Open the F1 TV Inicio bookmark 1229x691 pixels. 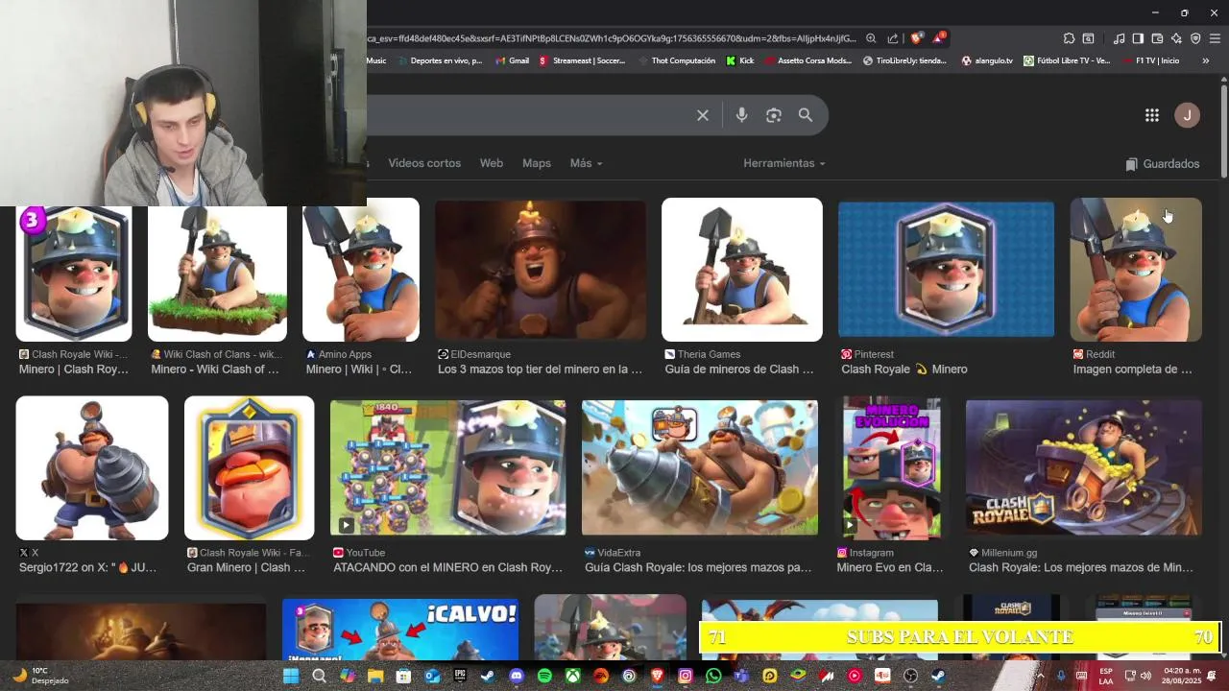point(1149,60)
